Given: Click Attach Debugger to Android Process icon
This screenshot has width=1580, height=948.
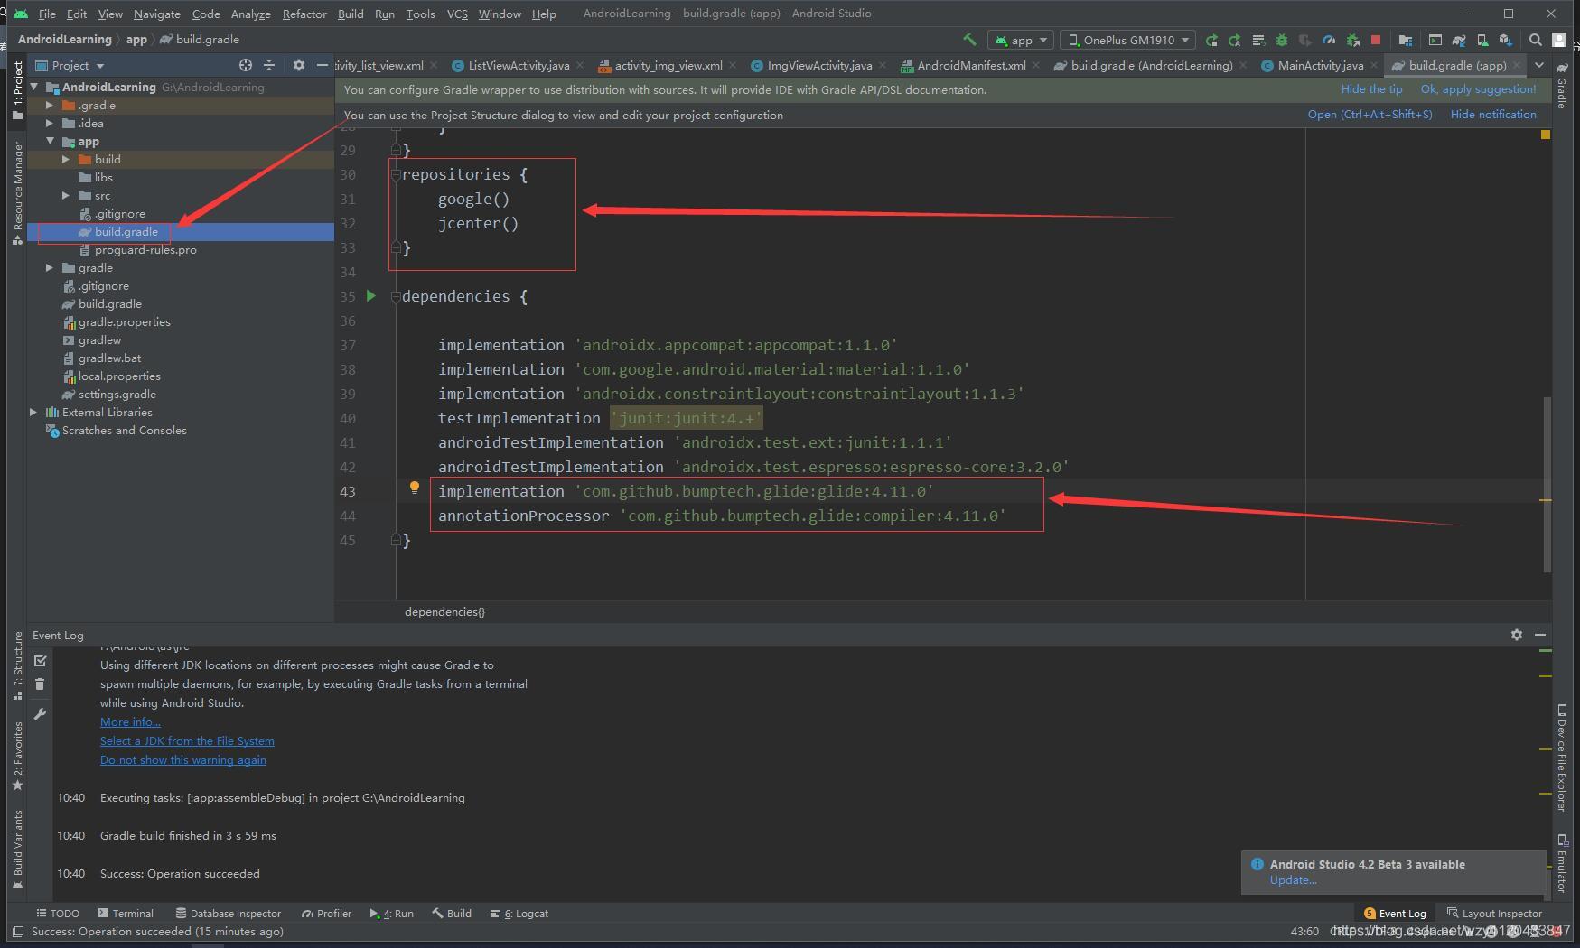Looking at the screenshot, I should pos(1352,40).
